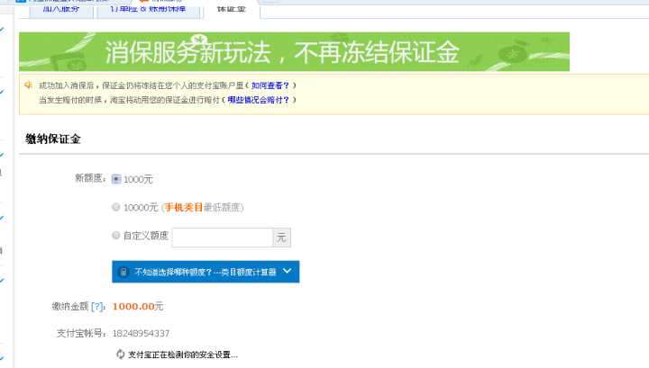Viewport: 649px width, 368px height.
Task: Click the chevron arrow on calculator bar
Action: tap(287, 272)
